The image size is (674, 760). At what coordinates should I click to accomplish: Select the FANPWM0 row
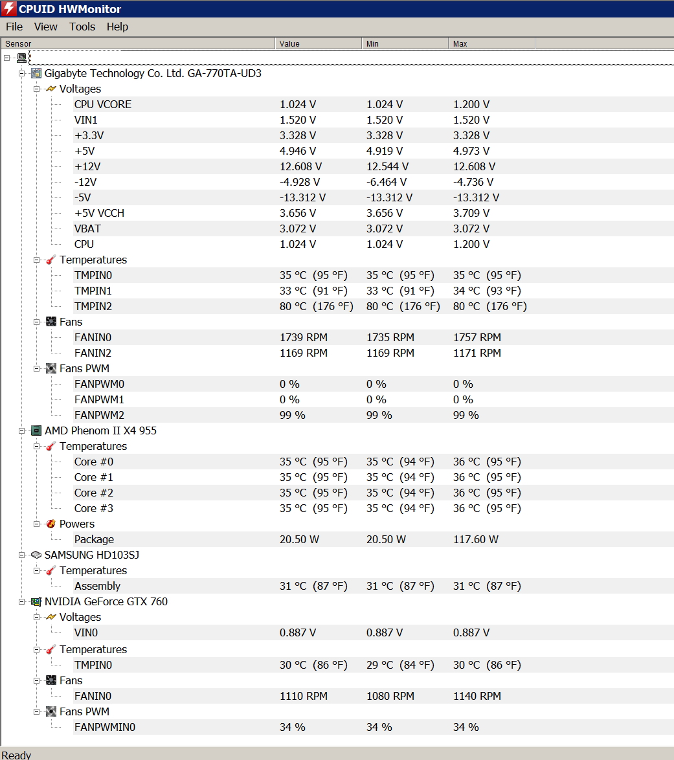pos(374,384)
